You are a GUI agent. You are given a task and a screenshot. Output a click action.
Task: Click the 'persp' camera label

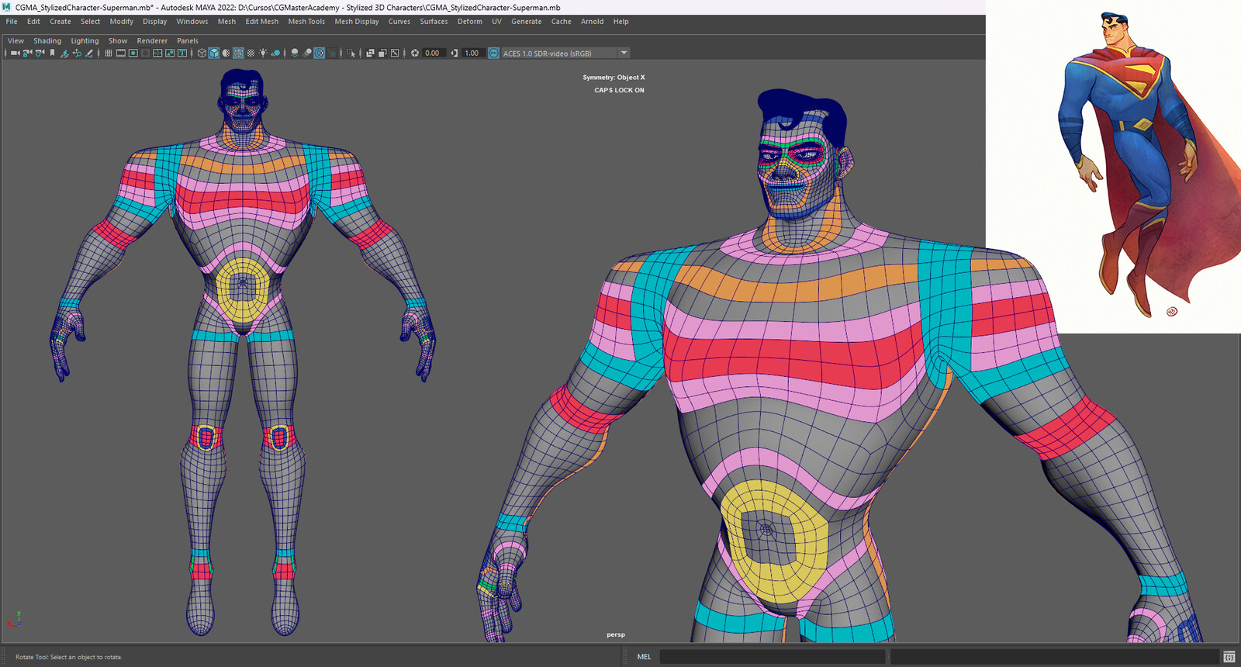[615, 634]
